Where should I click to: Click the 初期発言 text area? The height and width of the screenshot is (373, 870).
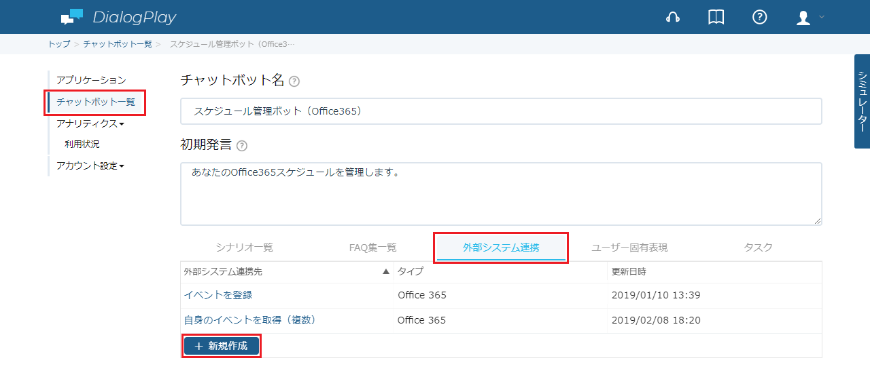click(501, 194)
